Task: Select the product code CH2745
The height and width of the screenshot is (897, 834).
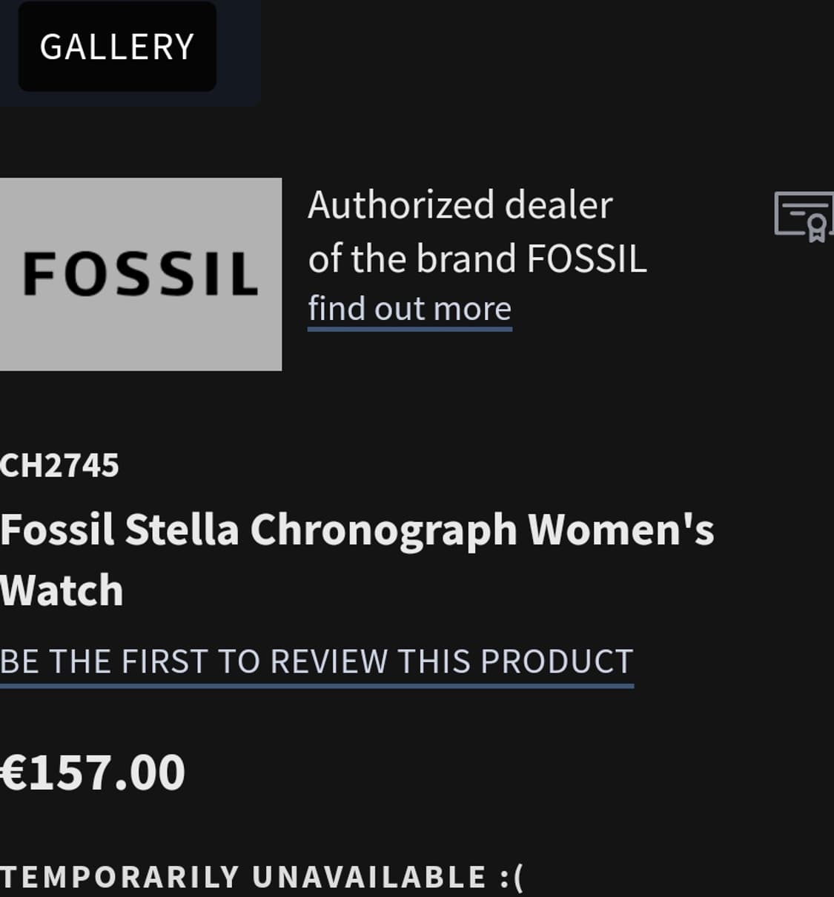Action: (x=59, y=466)
